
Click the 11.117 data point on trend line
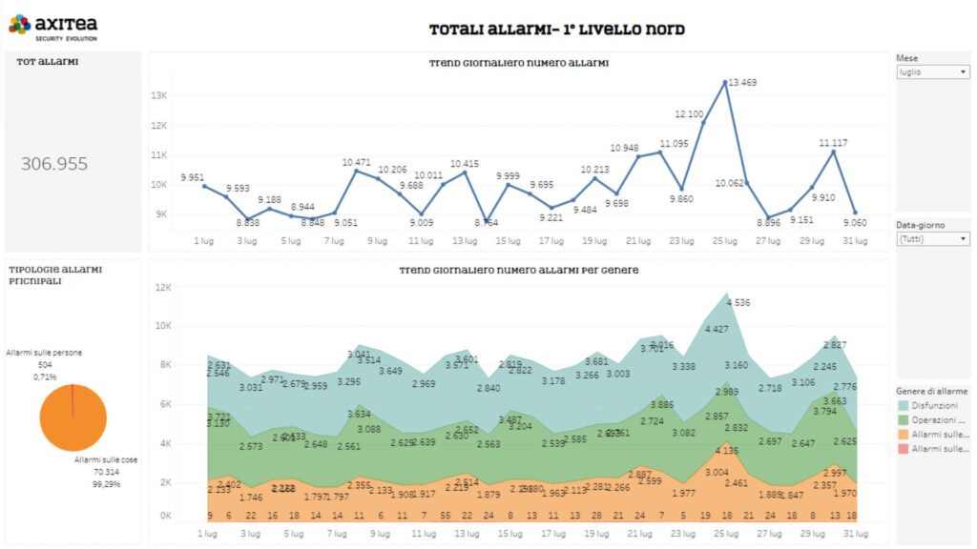[x=833, y=152]
